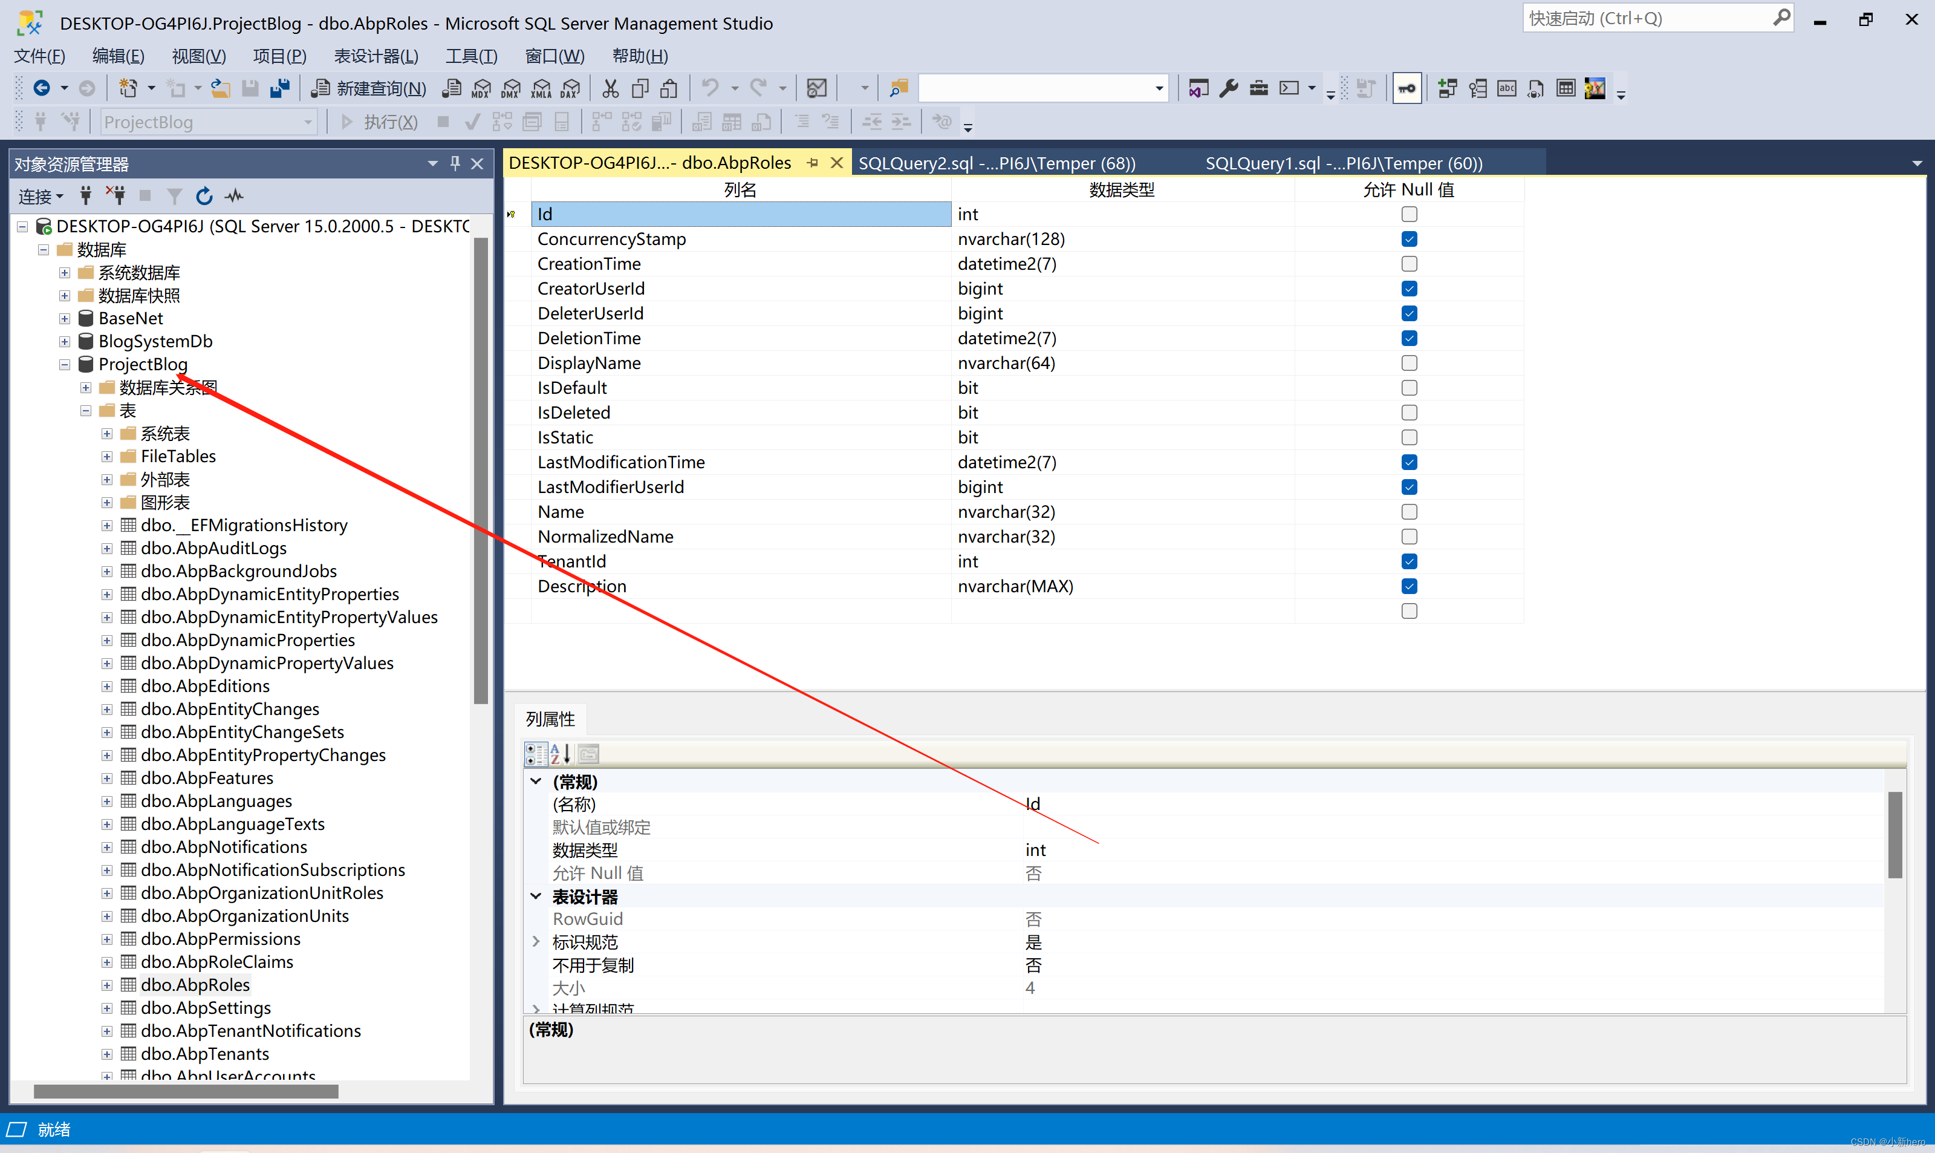
Task: Click the Filter funnel icon in Object Explorer
Action: (x=175, y=197)
